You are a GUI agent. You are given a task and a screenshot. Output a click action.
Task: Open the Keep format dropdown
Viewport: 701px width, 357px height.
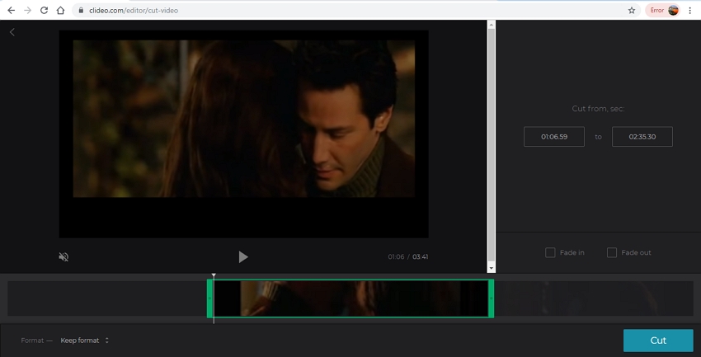pyautogui.click(x=84, y=341)
